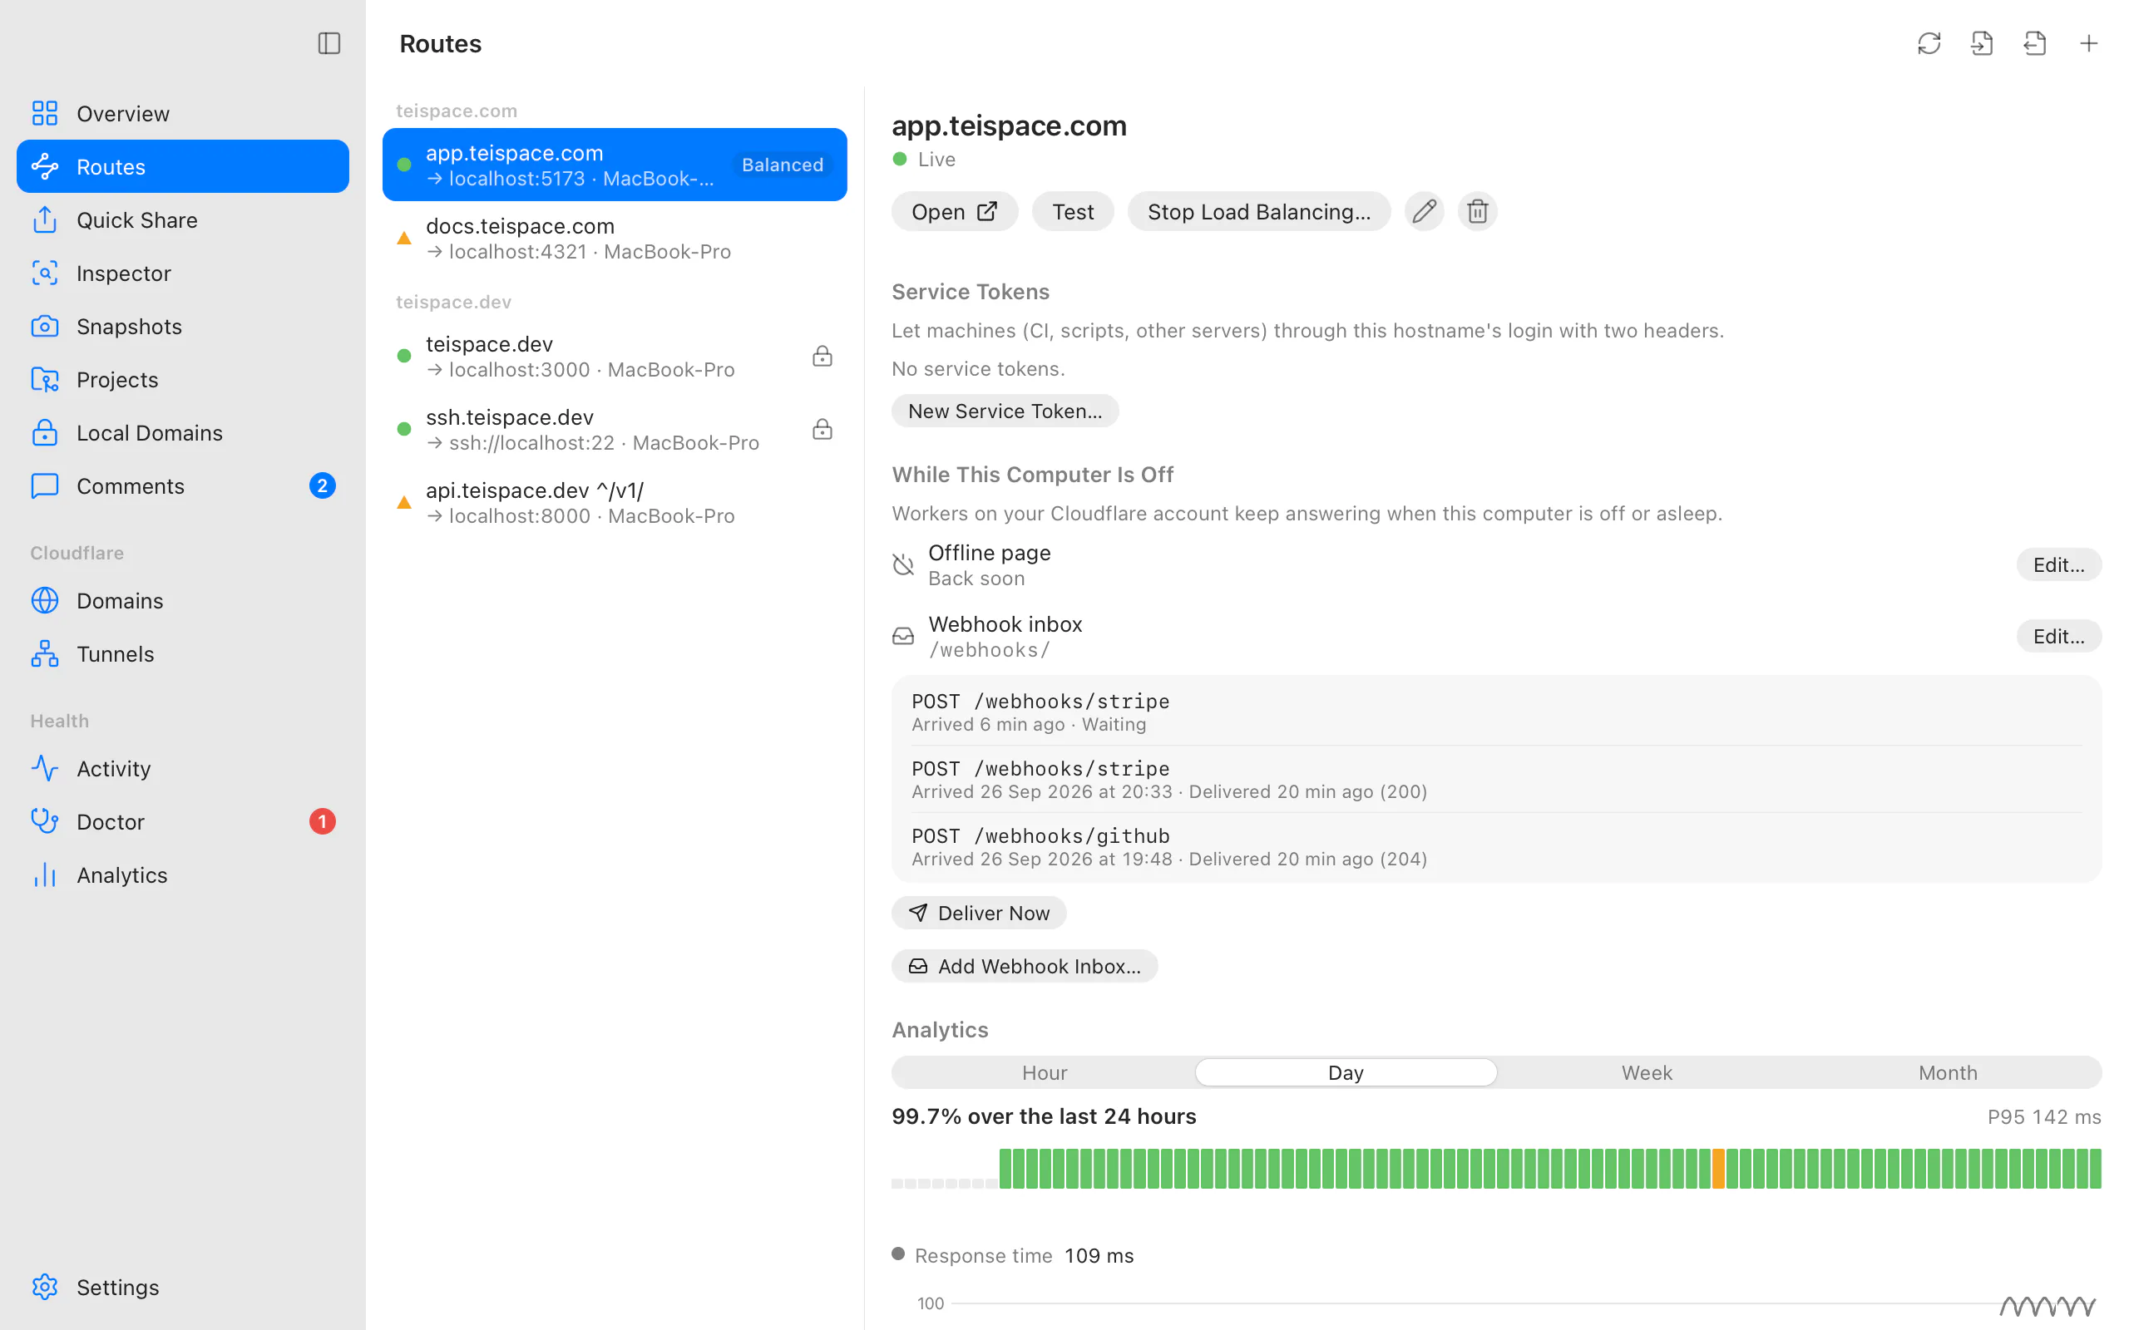Viewport: 2129px width, 1330px height.
Task: Click the Test button
Action: pos(1073,211)
